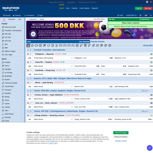153x153 pixels.
Task: Filter live events by football icon
Action: tap(40, 45)
